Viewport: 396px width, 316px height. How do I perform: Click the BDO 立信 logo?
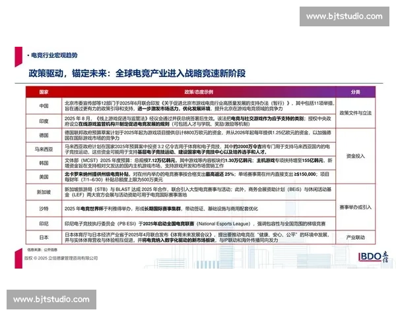point(374,257)
